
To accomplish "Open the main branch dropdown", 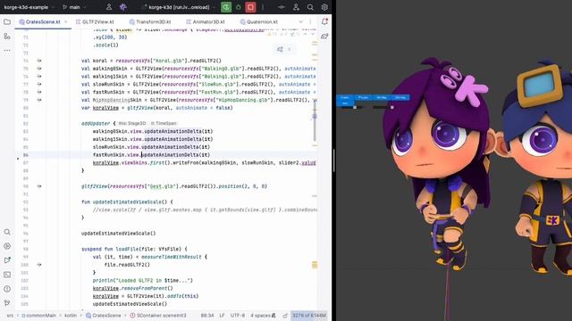I will 74,7.
